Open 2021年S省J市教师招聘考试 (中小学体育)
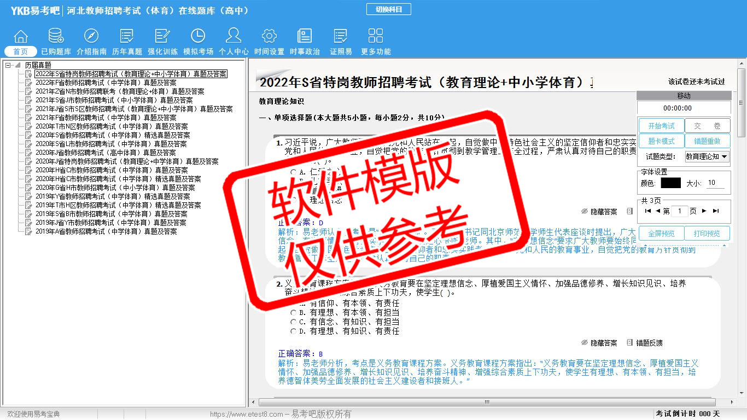The height and width of the screenshot is (420, 747). 114,100
